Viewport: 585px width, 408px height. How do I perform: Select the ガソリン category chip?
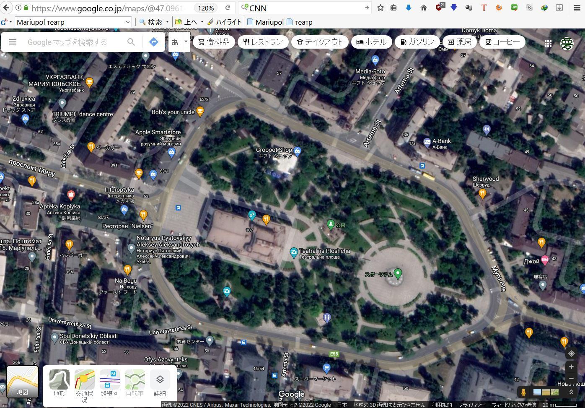(417, 42)
